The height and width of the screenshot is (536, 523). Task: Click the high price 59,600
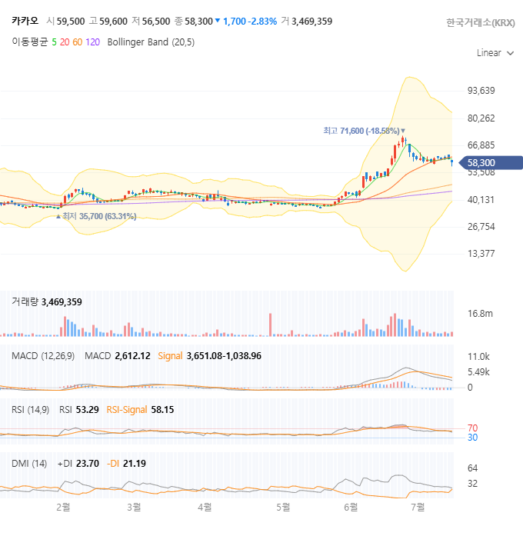(113, 22)
